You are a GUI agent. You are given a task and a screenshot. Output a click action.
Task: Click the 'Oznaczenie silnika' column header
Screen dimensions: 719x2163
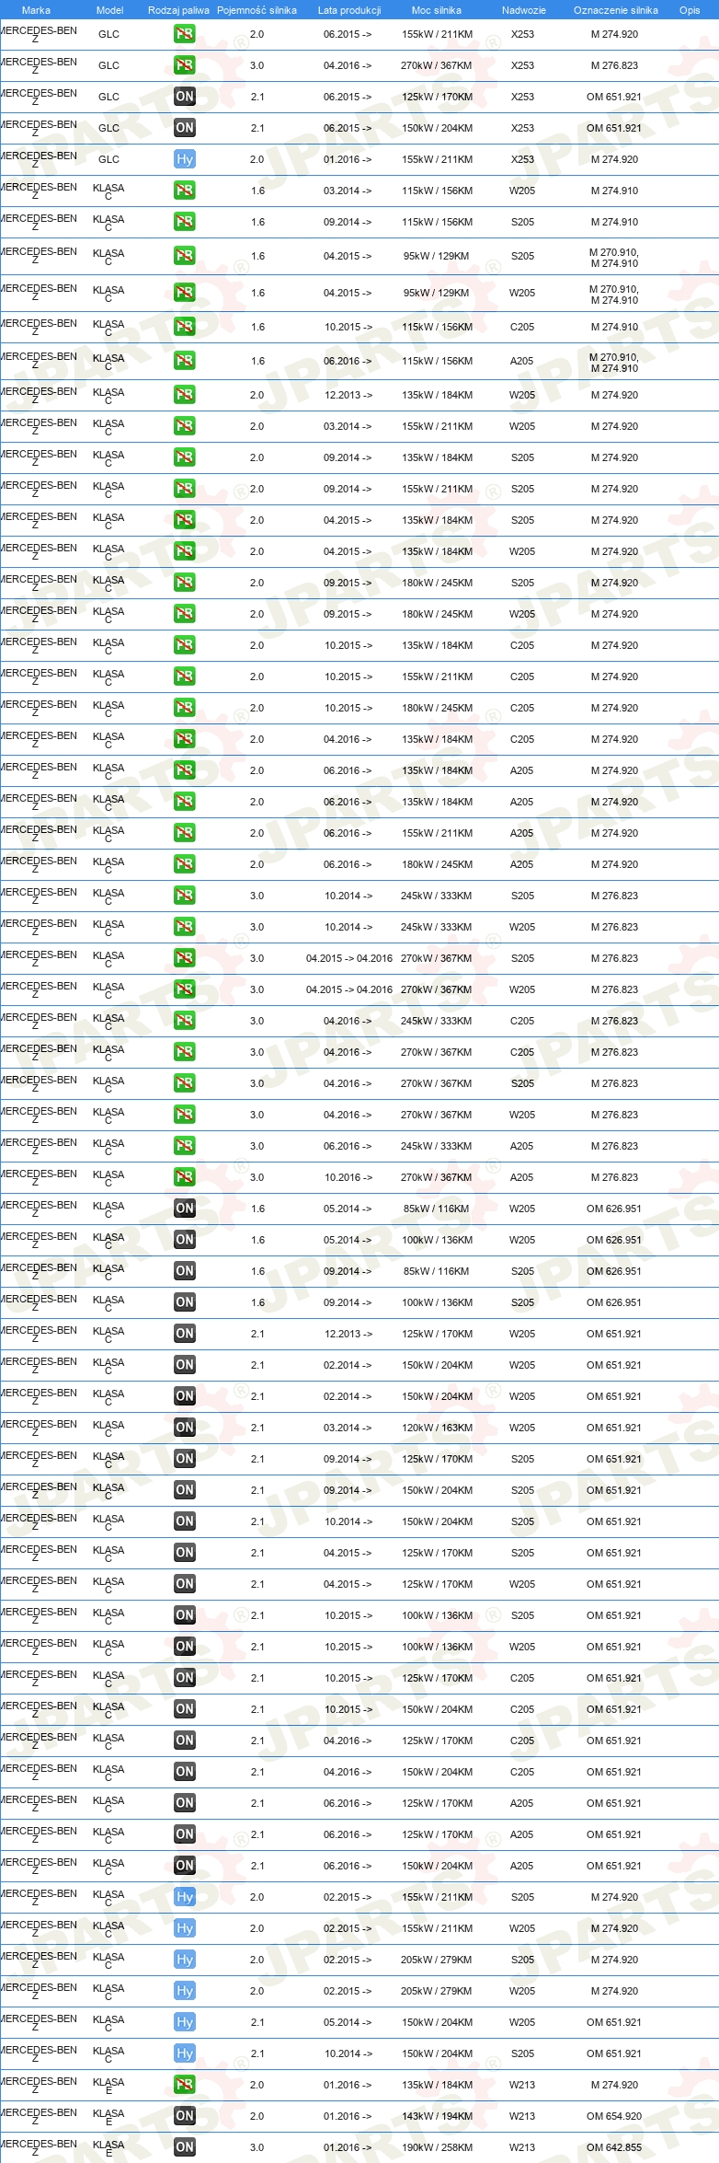616,10
